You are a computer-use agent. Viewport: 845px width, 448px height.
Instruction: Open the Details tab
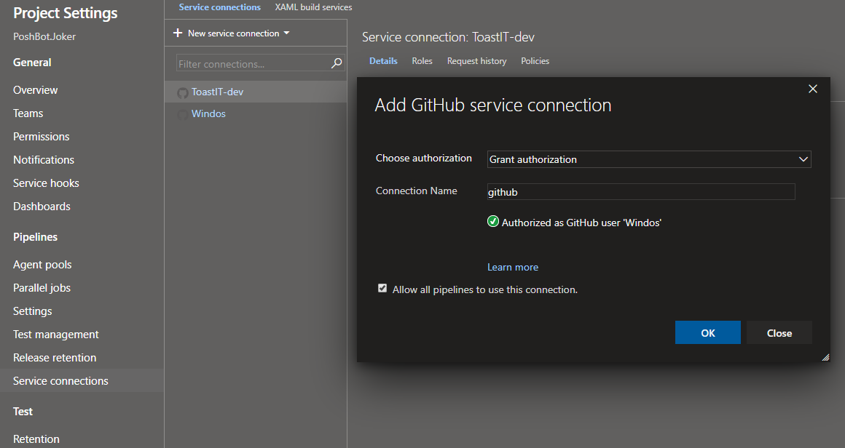[383, 61]
